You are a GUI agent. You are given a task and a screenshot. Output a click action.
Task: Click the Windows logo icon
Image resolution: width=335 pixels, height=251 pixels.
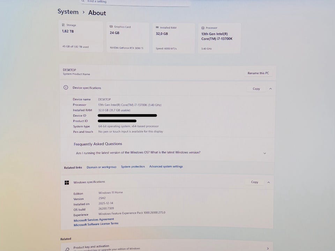[67, 182]
